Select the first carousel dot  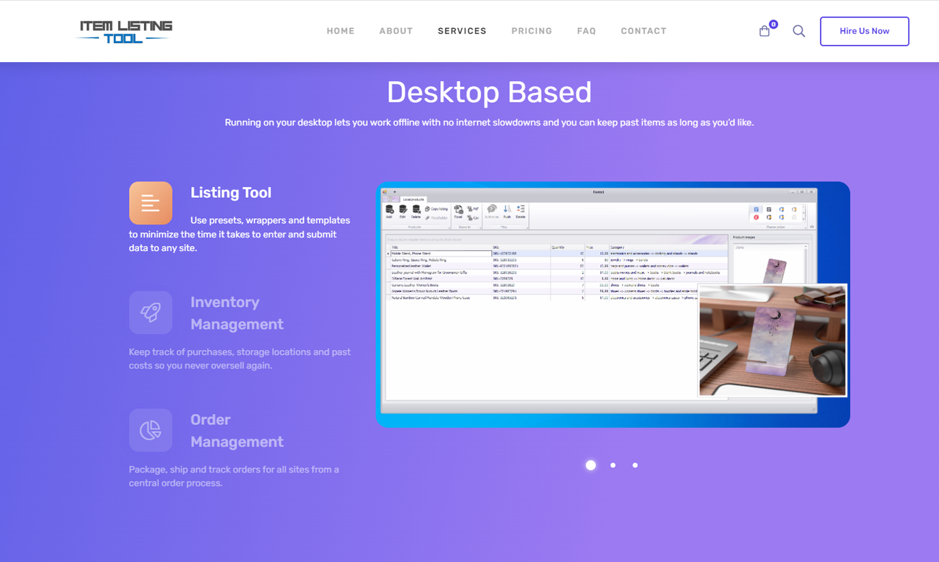[x=591, y=465]
